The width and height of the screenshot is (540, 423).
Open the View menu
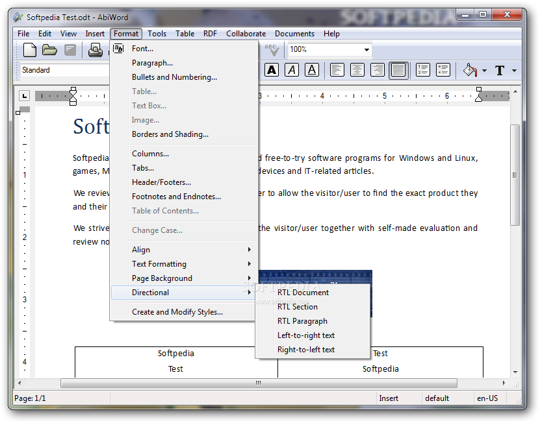[x=68, y=34]
